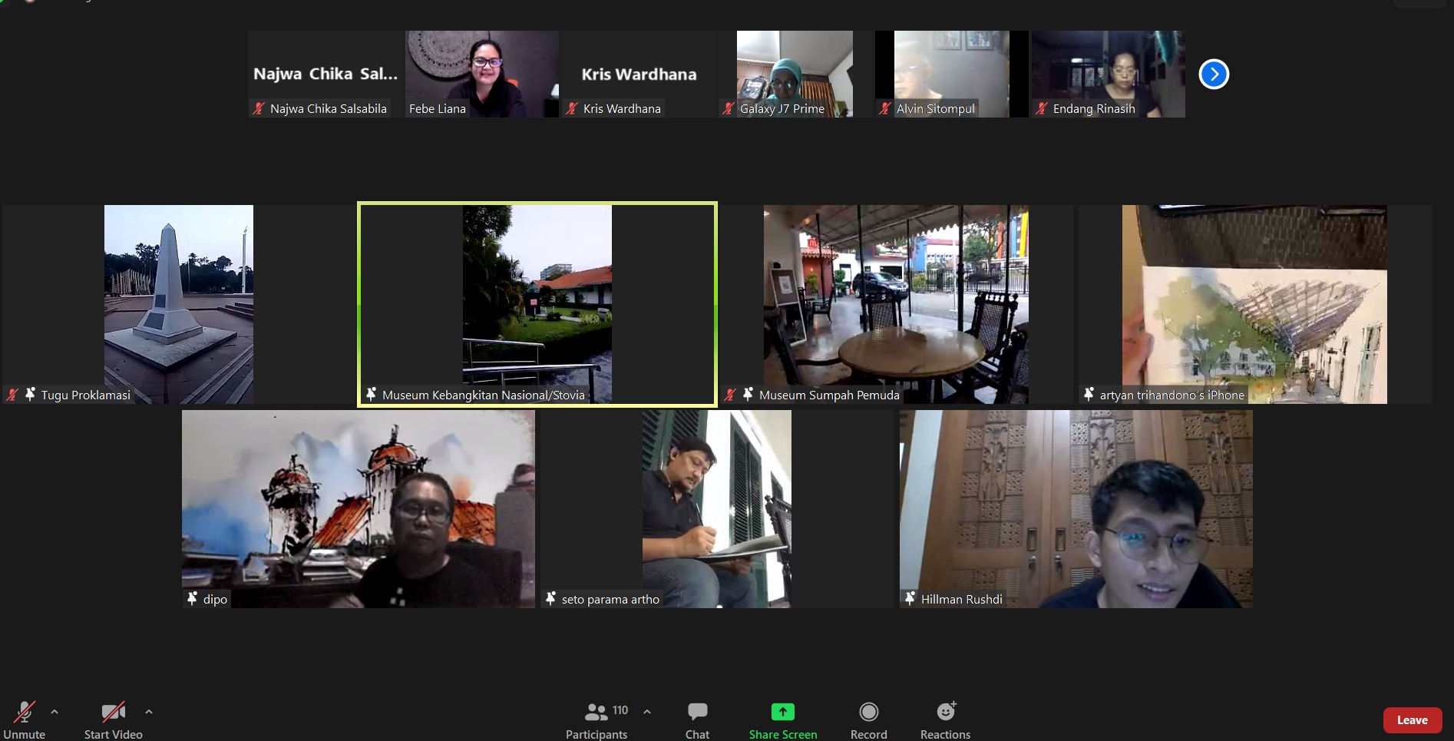Show next page of participant thumbnails

[x=1213, y=74]
